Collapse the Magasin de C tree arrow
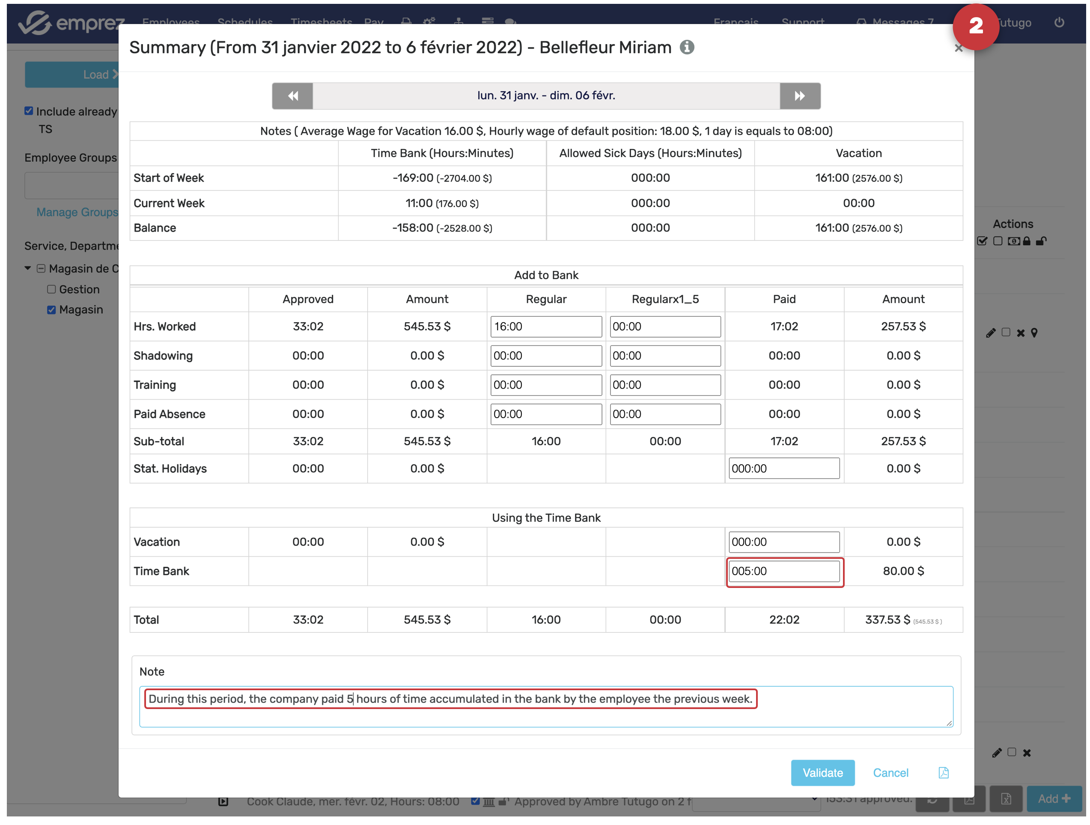This screenshot has height=825, width=1090. [x=28, y=268]
